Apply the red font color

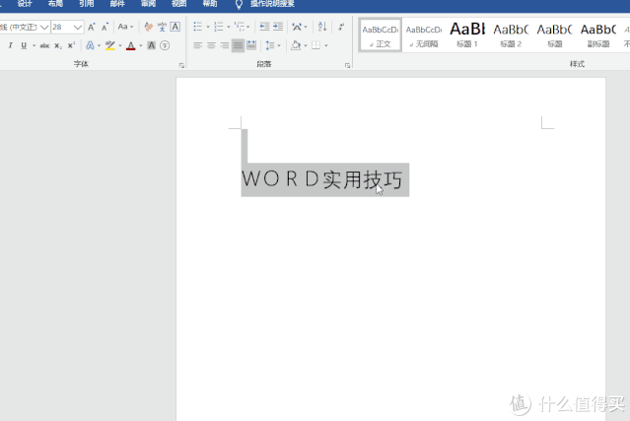pyautogui.click(x=130, y=45)
